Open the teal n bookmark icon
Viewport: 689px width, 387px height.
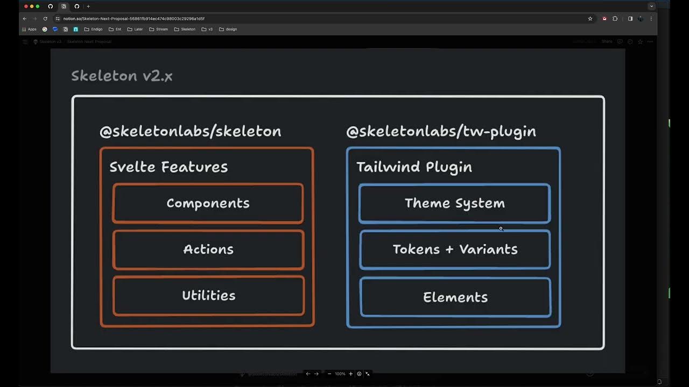(76, 29)
